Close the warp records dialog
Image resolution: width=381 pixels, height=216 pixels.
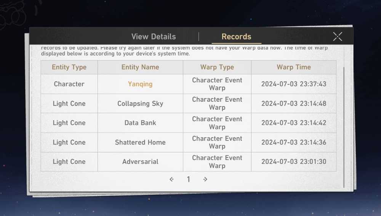(x=338, y=37)
